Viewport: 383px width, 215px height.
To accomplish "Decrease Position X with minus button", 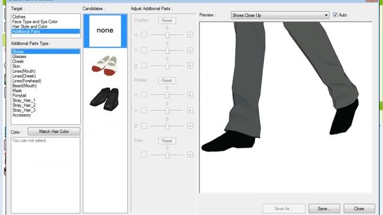I will [x=144, y=35].
